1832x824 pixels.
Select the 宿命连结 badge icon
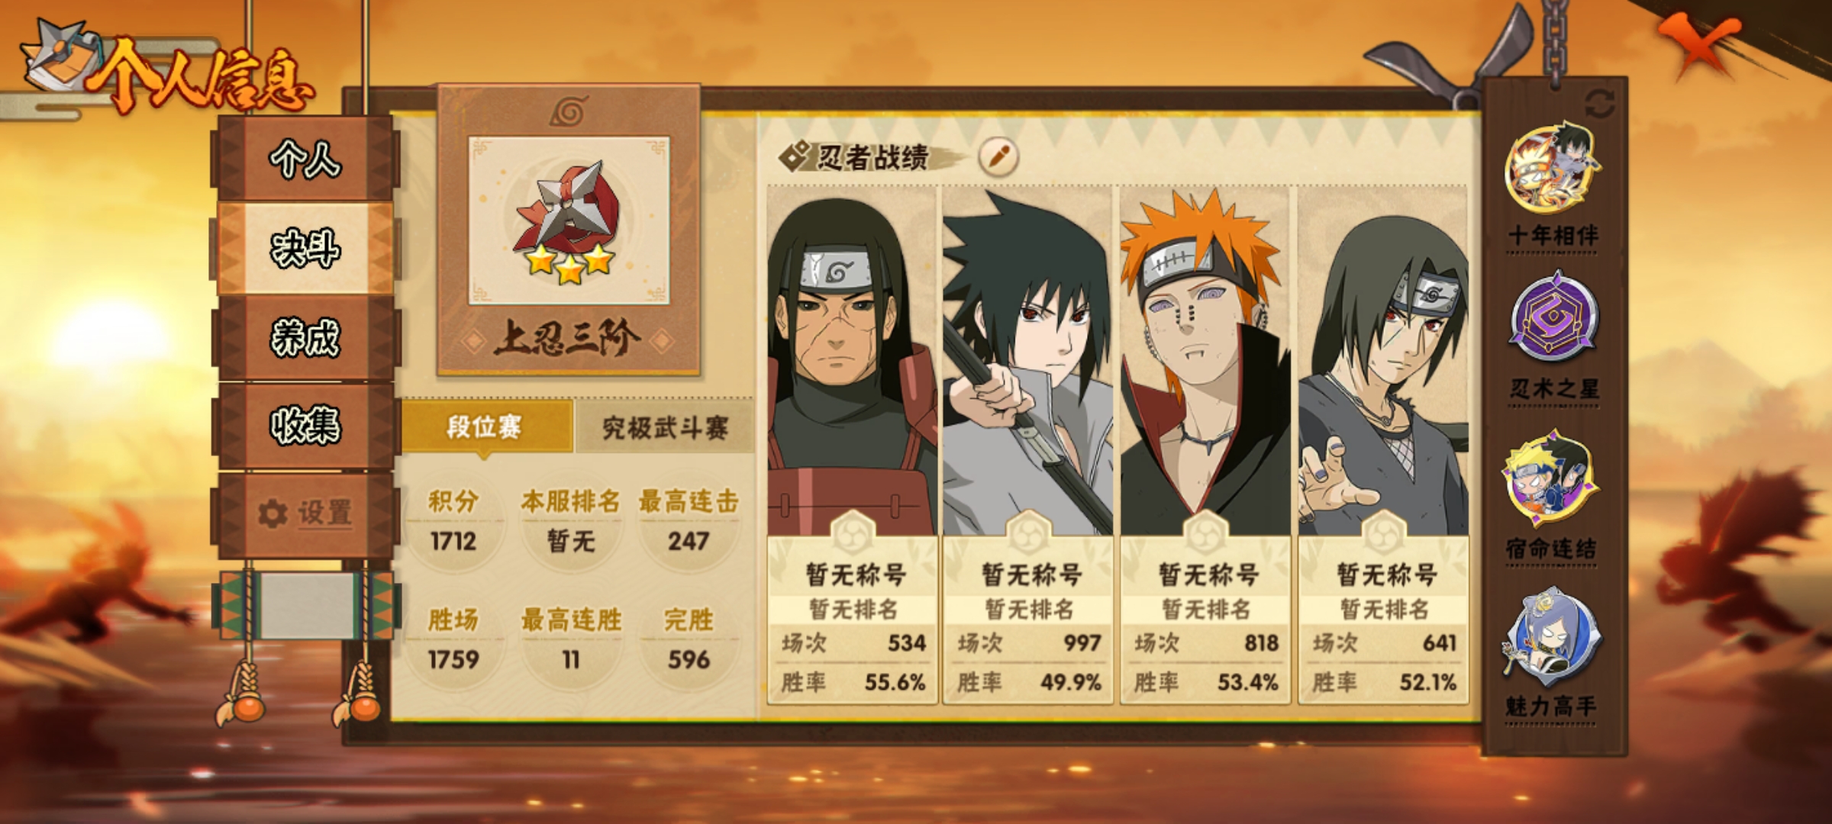1552,477
